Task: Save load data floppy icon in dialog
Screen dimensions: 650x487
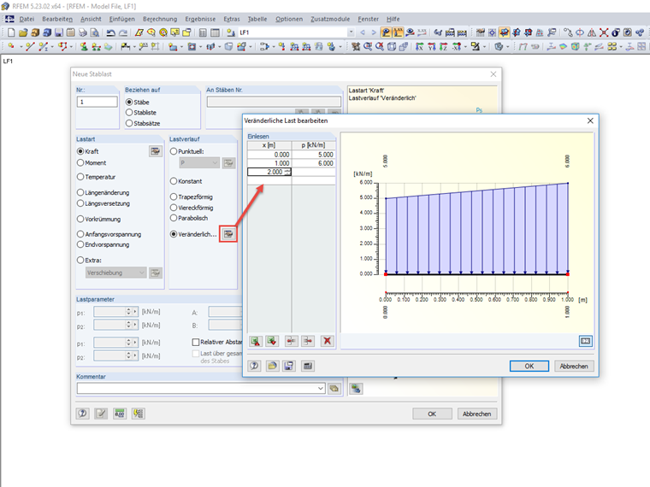Action: (x=289, y=366)
